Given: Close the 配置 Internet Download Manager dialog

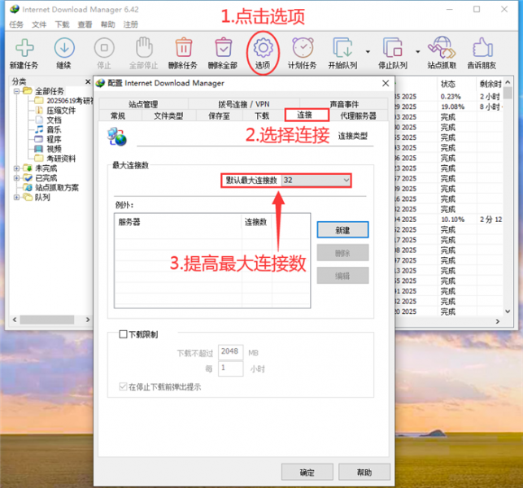Looking at the screenshot, I should (386, 83).
